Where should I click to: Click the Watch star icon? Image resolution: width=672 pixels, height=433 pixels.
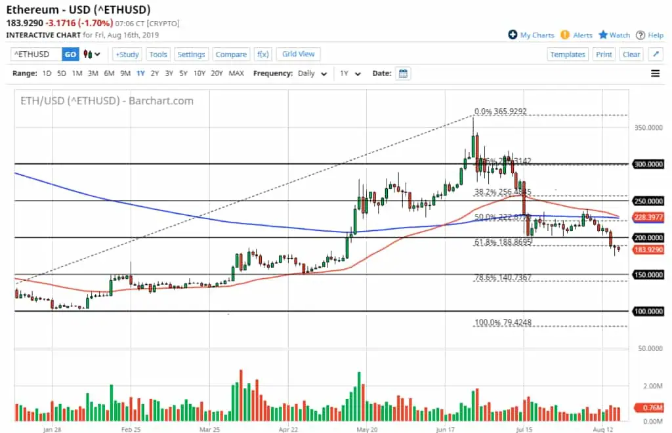point(603,35)
